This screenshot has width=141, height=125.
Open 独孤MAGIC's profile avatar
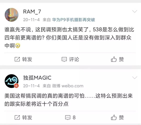pyautogui.click(x=12, y=81)
